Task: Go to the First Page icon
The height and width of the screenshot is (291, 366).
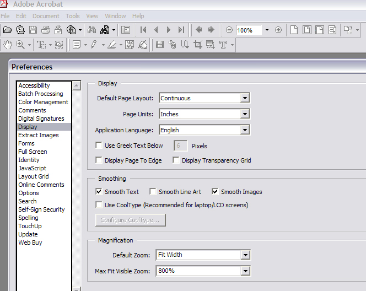Action: (143, 30)
